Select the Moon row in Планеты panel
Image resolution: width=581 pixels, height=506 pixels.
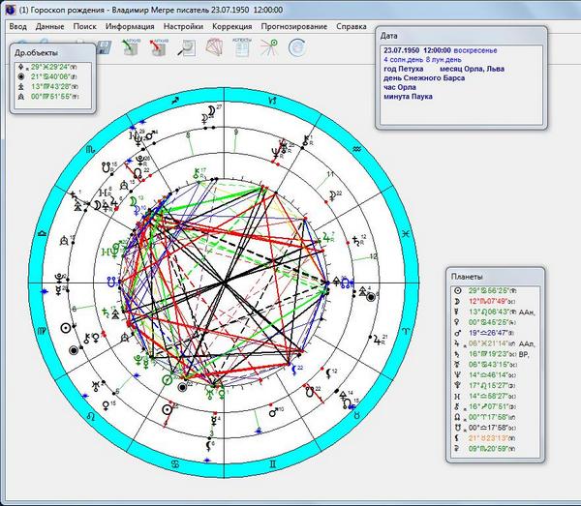tap(495, 301)
